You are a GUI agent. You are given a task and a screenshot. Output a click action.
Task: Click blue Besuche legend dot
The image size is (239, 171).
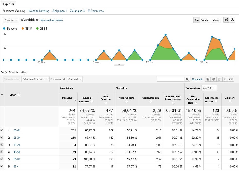click(x=4, y=28)
